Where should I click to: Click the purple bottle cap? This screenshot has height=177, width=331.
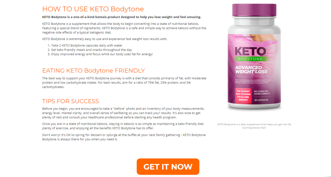(254, 10)
